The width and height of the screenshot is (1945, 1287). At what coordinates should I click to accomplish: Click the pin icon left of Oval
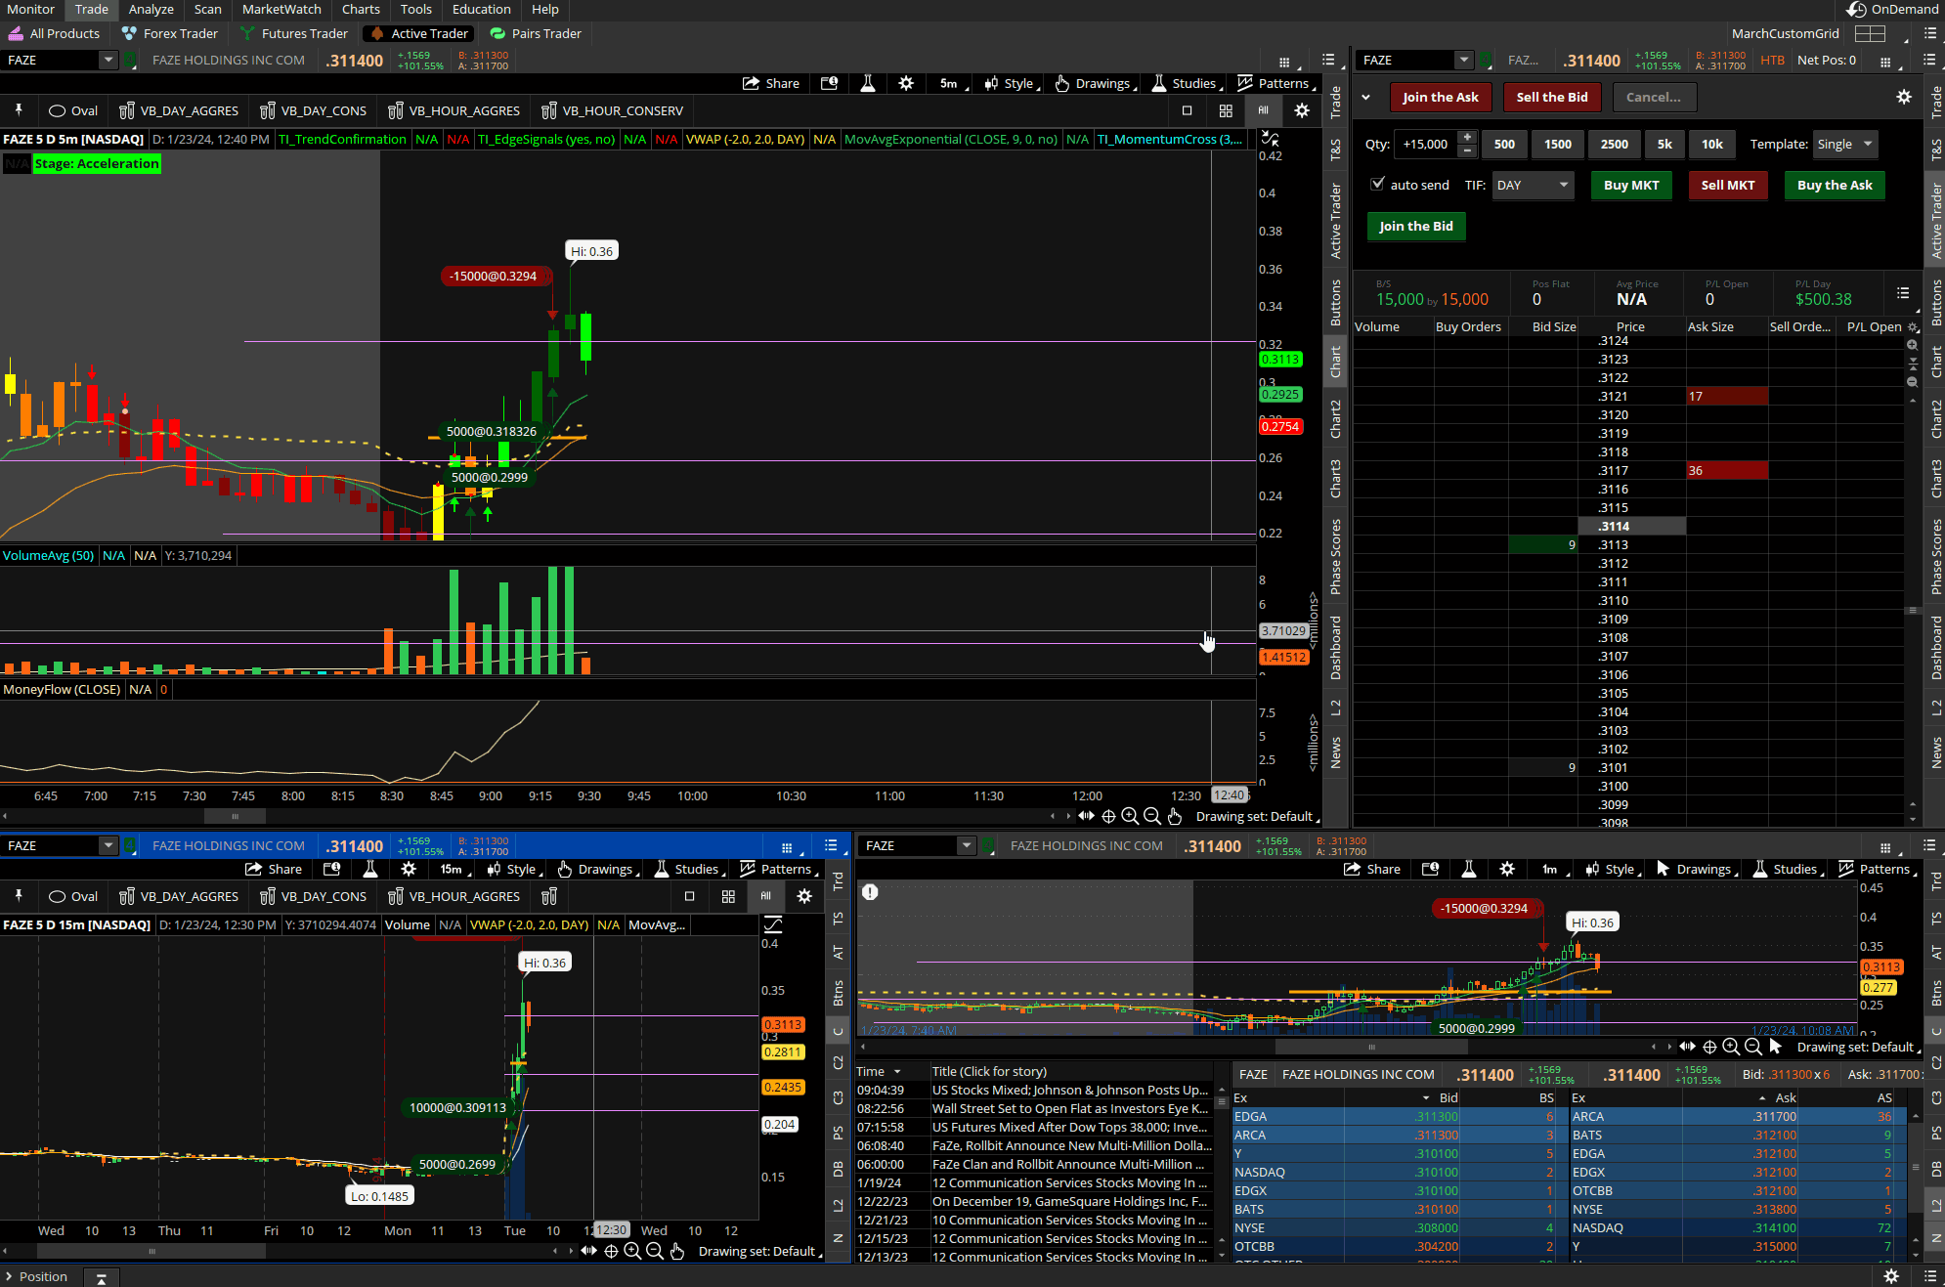(x=19, y=110)
